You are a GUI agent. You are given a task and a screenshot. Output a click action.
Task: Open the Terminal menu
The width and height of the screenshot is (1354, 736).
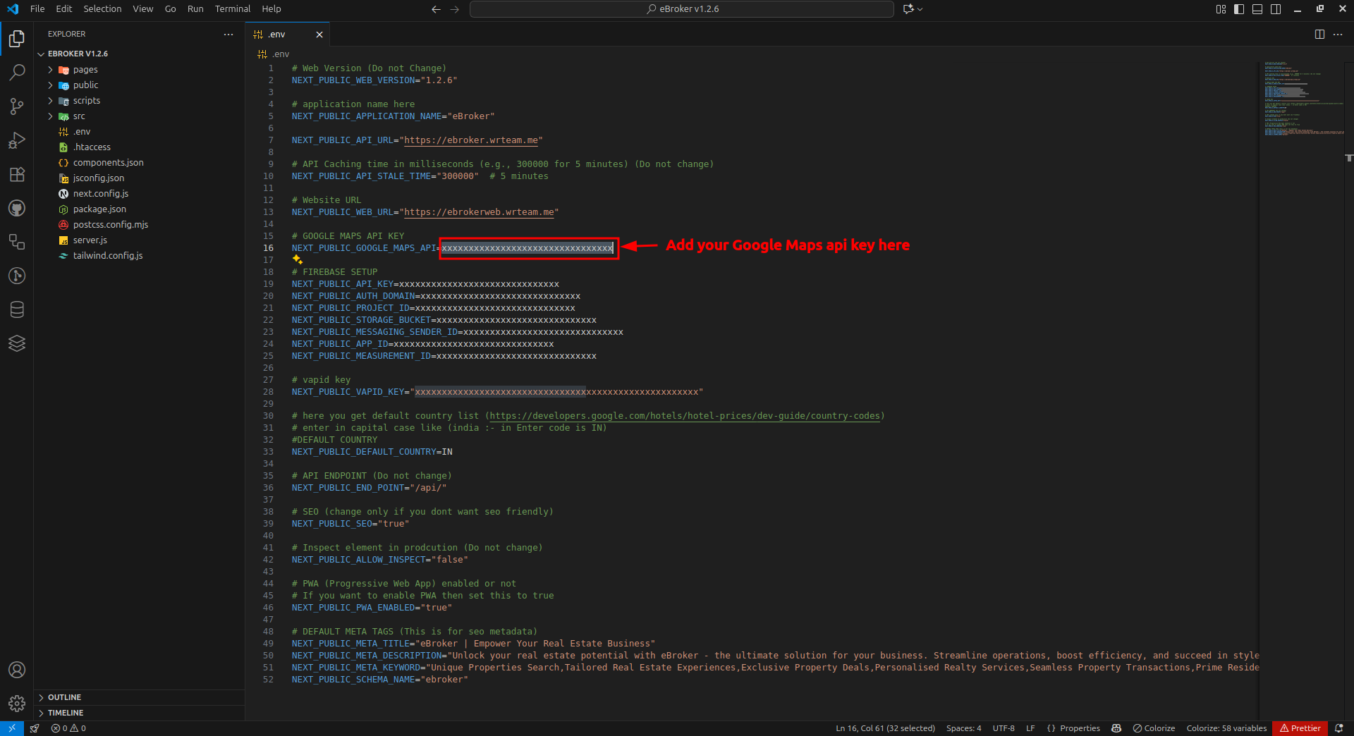pos(232,8)
